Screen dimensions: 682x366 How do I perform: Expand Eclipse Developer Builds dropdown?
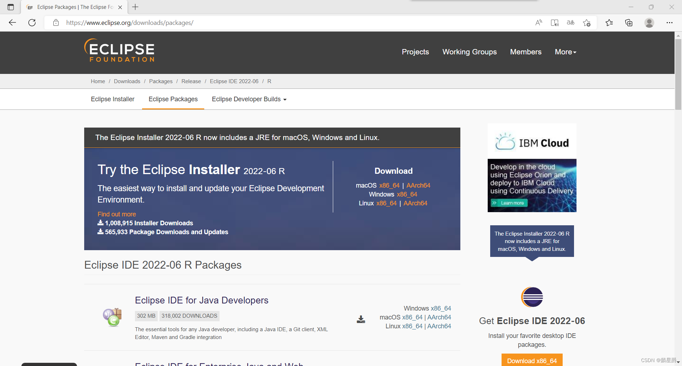point(249,99)
